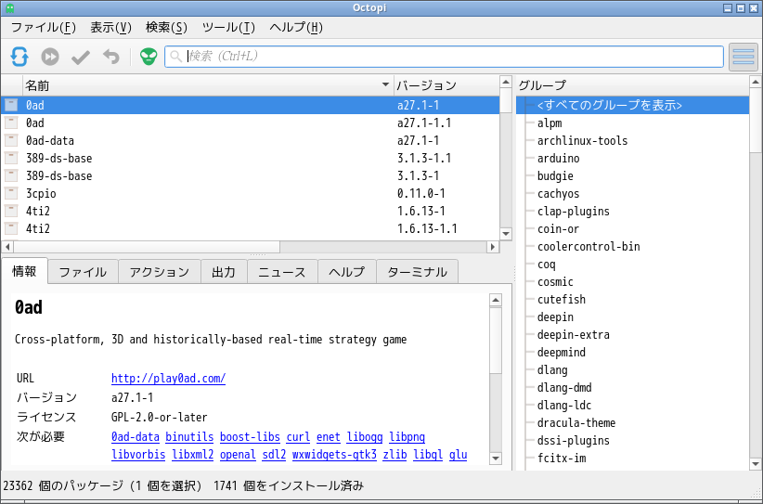Switch to the ファイル tab
This screenshot has height=504, width=763.
tap(83, 272)
